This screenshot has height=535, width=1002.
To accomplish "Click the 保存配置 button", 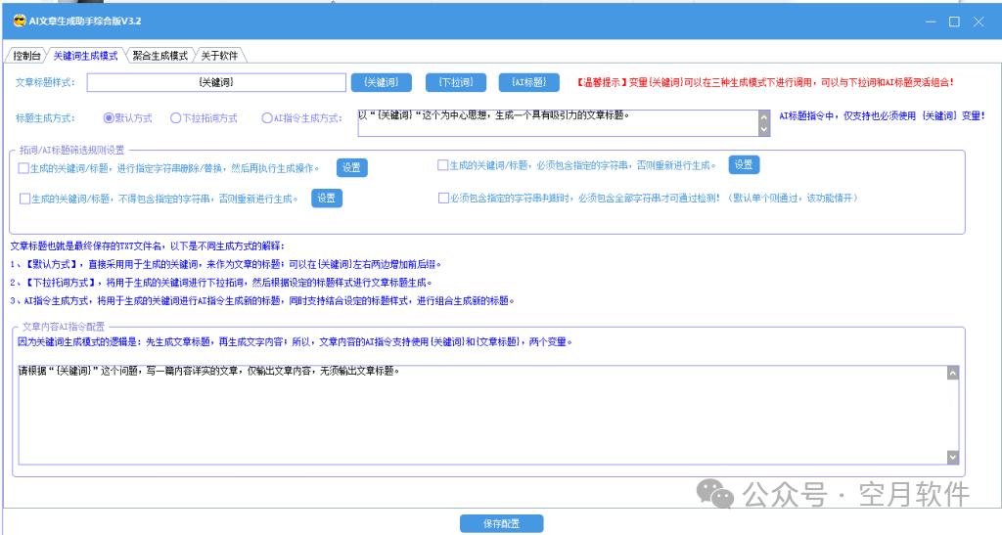I will point(502,523).
